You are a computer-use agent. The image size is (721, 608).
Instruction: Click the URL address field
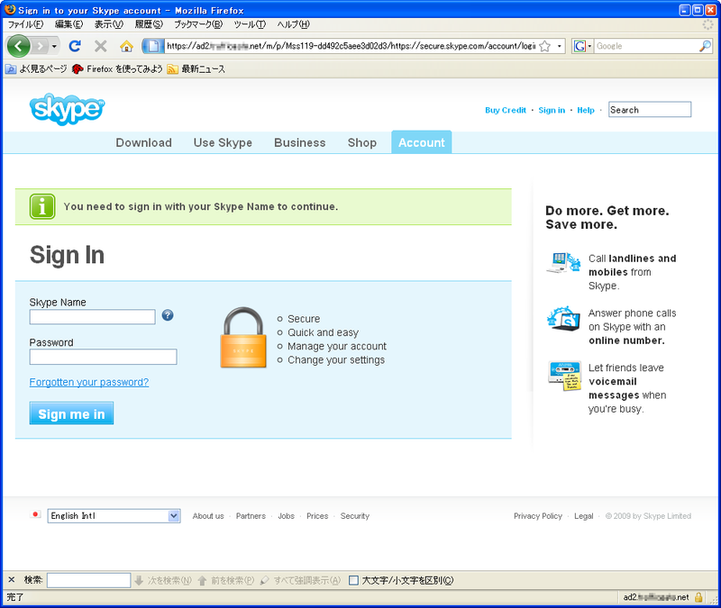pos(351,46)
